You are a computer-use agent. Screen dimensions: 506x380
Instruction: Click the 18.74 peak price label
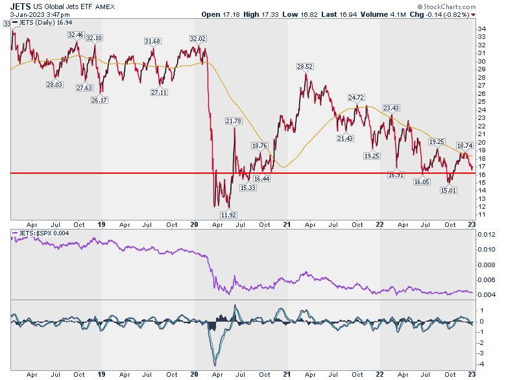(x=464, y=146)
